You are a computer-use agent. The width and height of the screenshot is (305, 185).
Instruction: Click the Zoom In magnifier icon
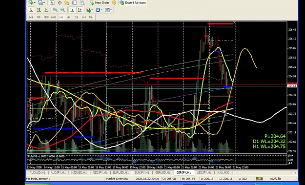(55, 10)
